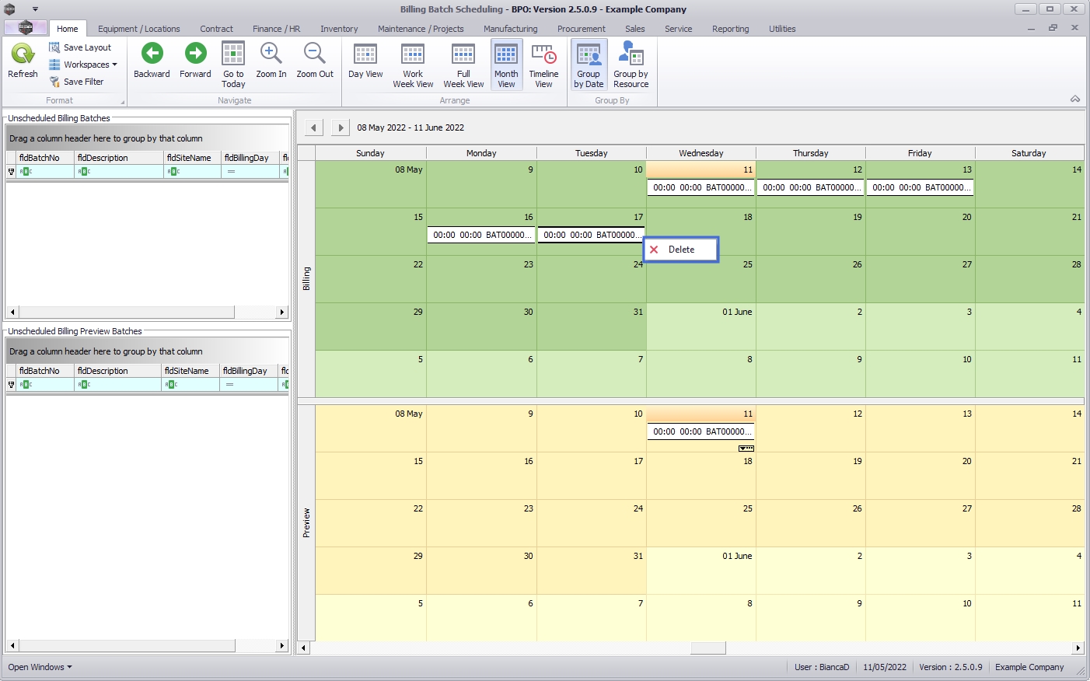
Task: Sort Unscheduled Billing Batches by fldBillingDay column
Action: coord(250,158)
